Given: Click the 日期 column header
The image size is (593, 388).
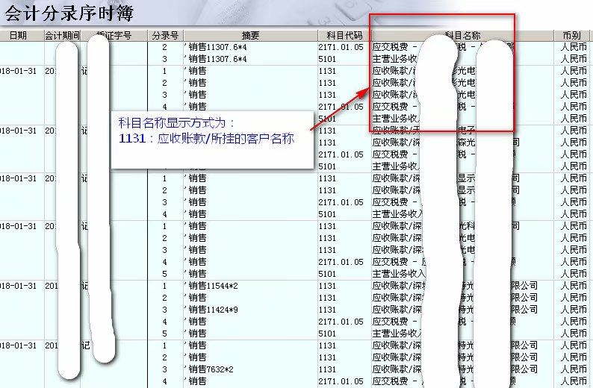Looking at the screenshot, I should coord(17,35).
